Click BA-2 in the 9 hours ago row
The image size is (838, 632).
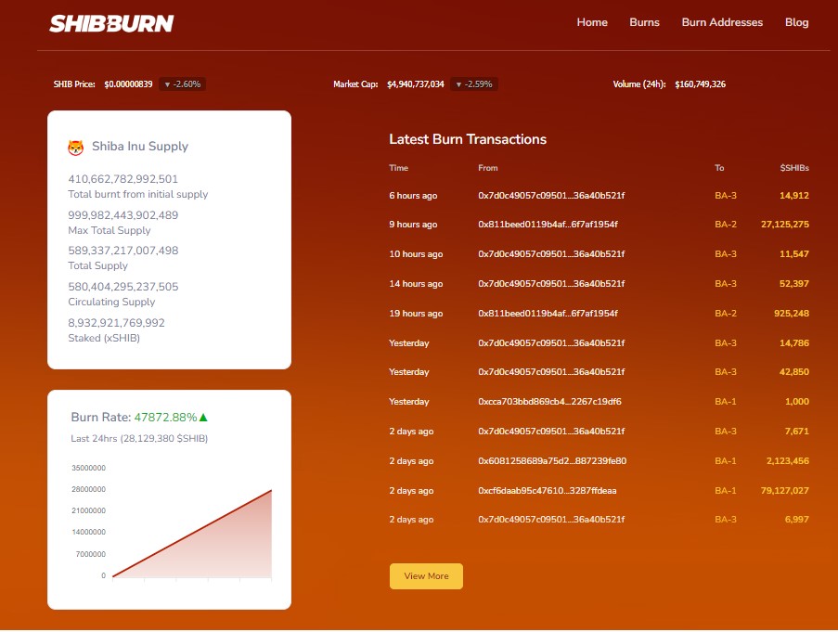coord(725,225)
